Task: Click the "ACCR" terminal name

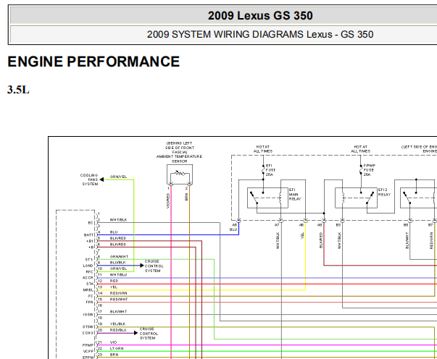Action: coord(88,278)
